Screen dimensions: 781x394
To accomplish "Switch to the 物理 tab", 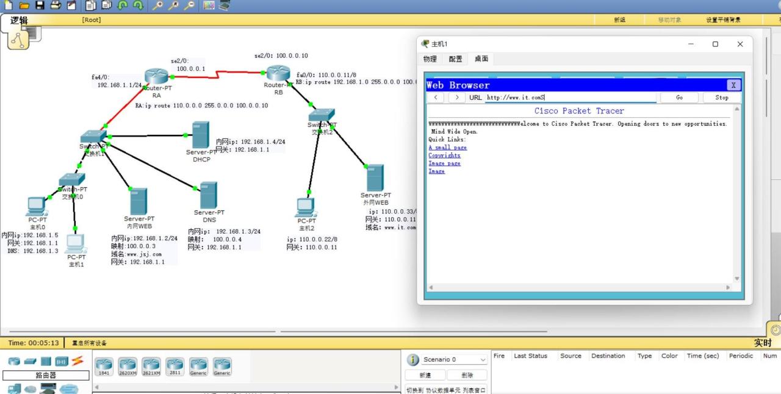I will click(x=430, y=59).
